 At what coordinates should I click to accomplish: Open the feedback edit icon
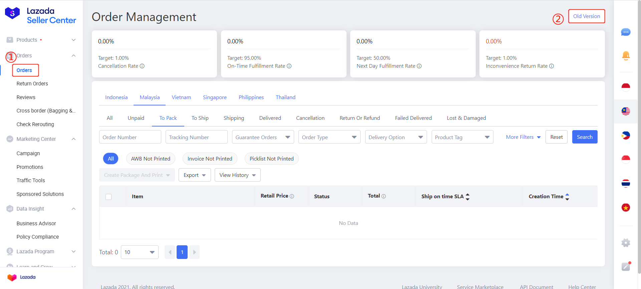(x=626, y=266)
